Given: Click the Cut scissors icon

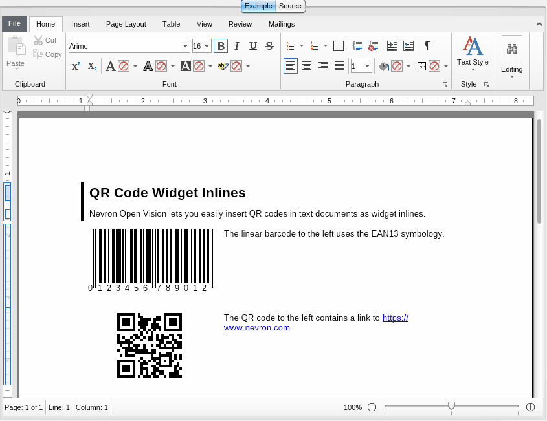Looking at the screenshot, I should click(38, 40).
